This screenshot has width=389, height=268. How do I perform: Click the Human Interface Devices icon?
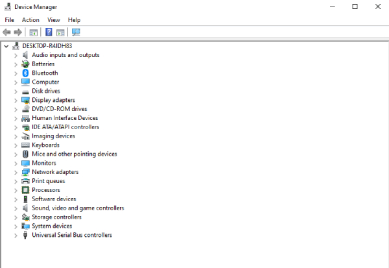(x=25, y=118)
